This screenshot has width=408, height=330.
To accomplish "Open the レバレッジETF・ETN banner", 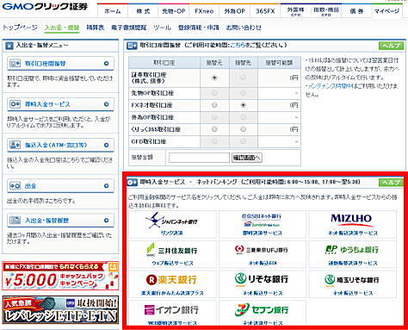I will coord(60,310).
